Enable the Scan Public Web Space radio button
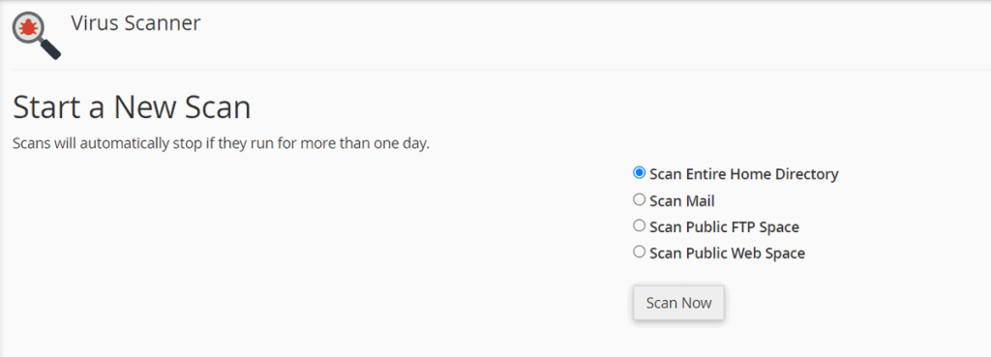The height and width of the screenshot is (357, 991). click(x=639, y=253)
